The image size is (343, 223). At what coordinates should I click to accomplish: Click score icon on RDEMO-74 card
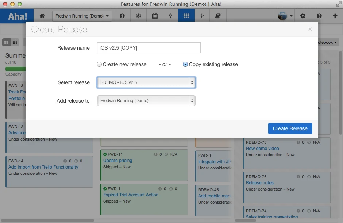[298, 211]
